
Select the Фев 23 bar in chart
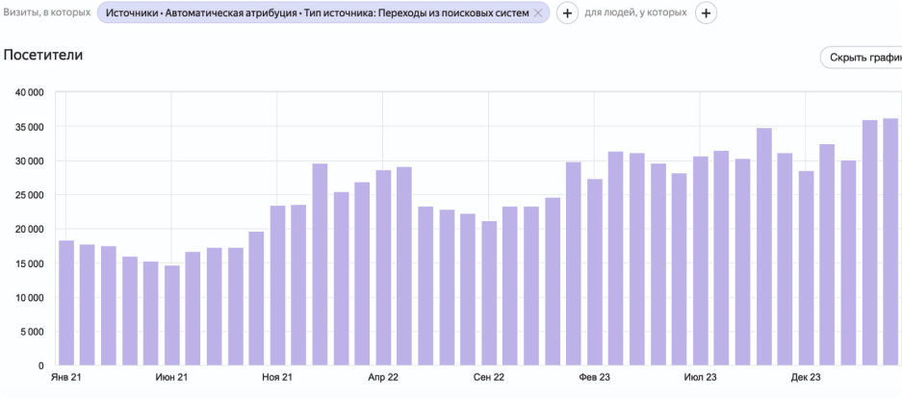coord(594,272)
